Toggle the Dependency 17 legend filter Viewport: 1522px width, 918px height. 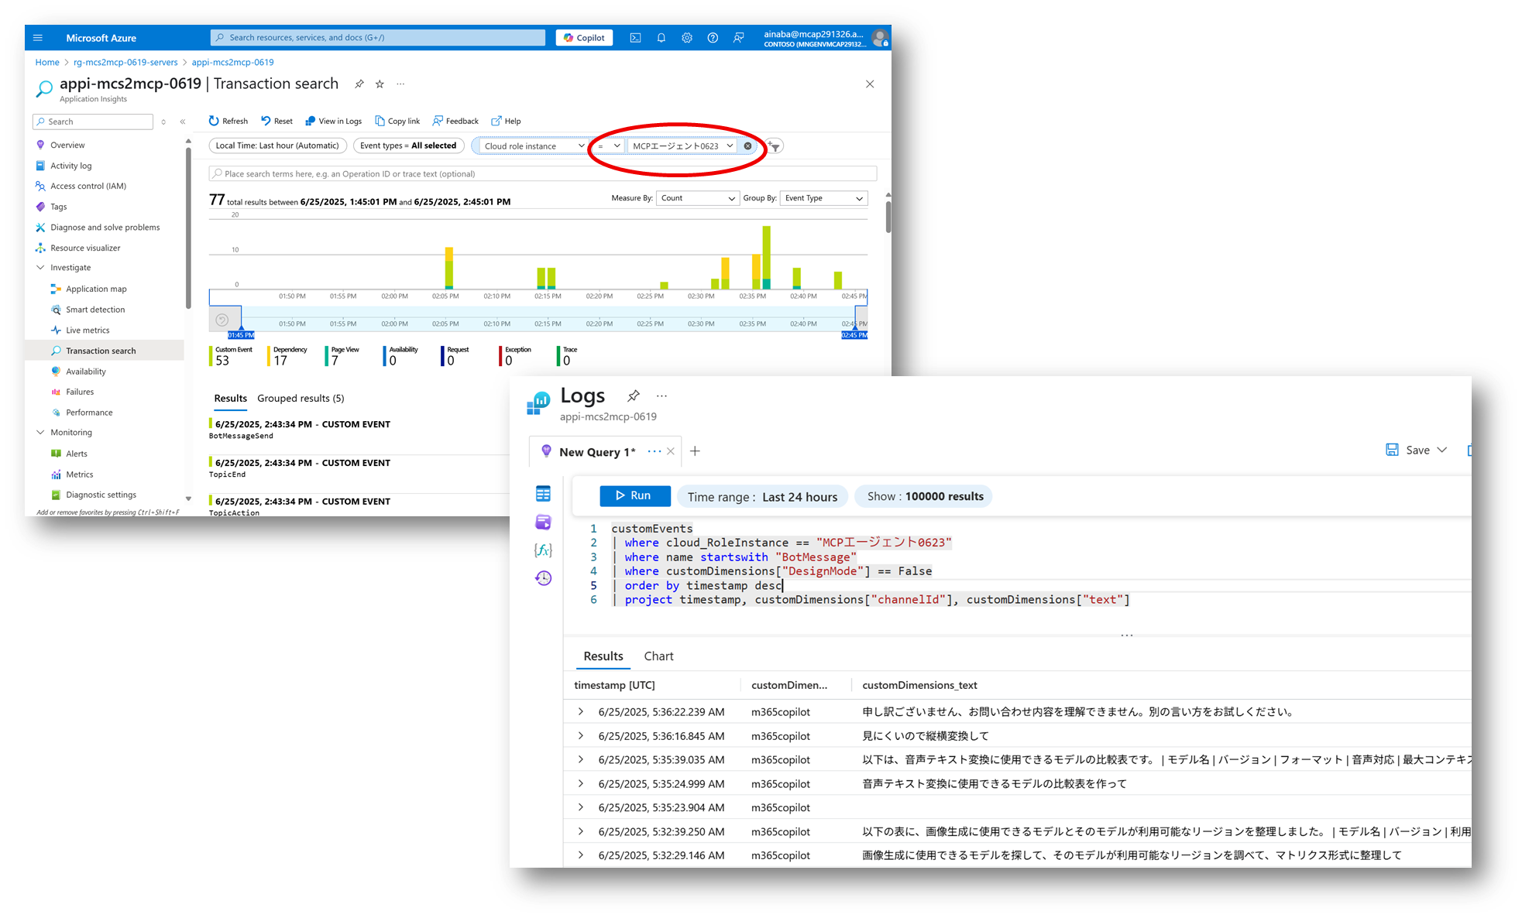(x=287, y=355)
